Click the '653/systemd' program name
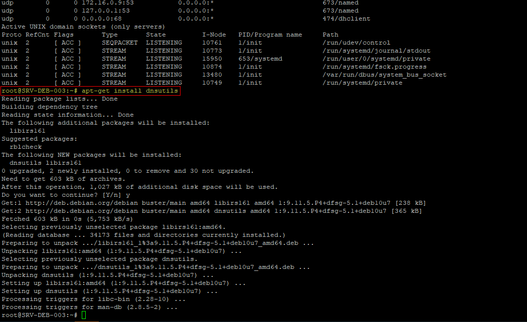This screenshot has width=527, height=322. 260,59
